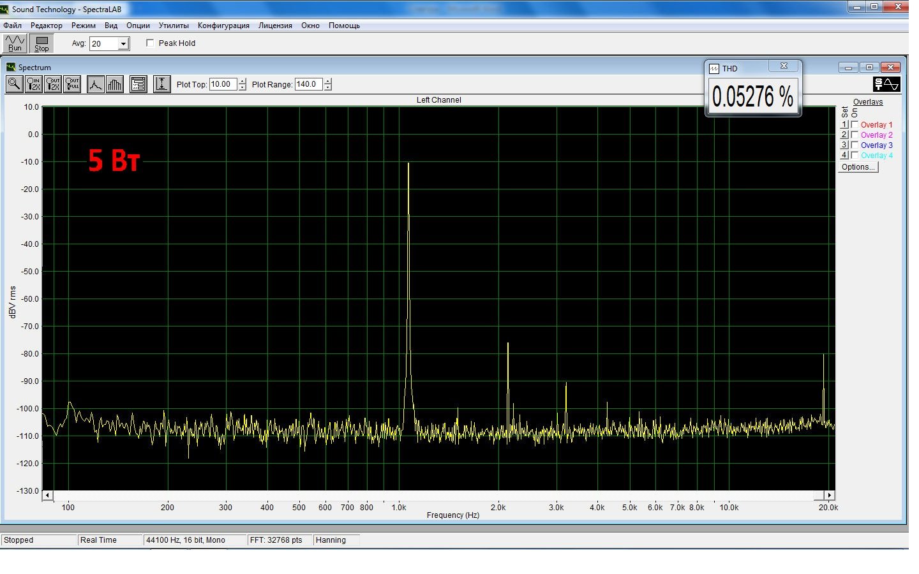Viewport: 919px width, 574px height.
Task: Enable the Peak Hold checkbox
Action: 151,43
